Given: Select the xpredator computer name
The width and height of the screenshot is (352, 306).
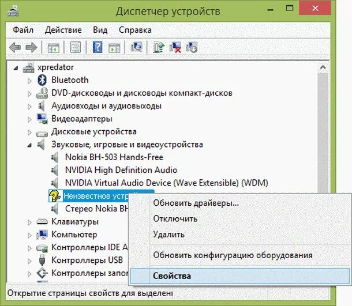Looking at the screenshot, I should pyautogui.click(x=55, y=67).
